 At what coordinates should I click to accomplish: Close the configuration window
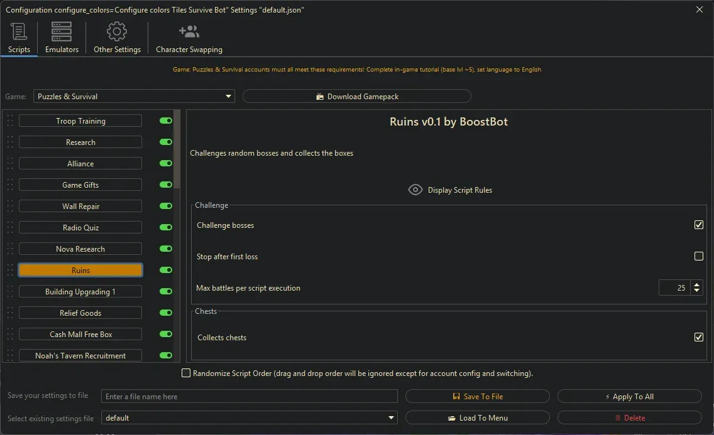pyautogui.click(x=700, y=9)
